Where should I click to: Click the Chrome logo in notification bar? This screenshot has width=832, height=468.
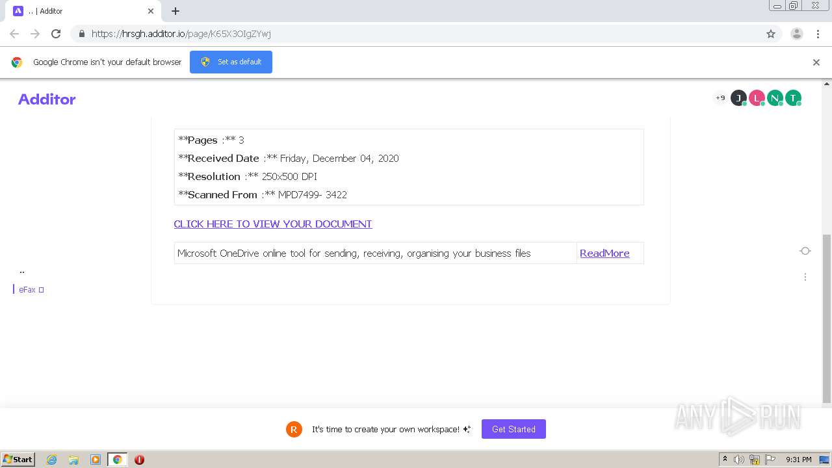(17, 62)
